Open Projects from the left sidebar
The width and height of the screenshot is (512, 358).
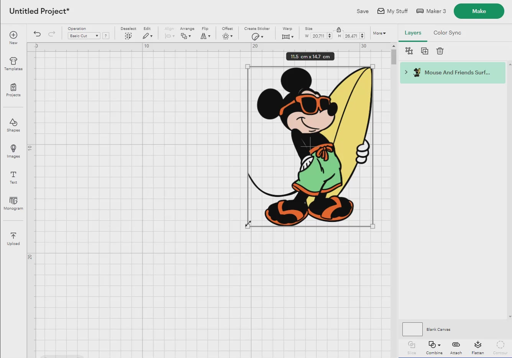pyautogui.click(x=13, y=90)
